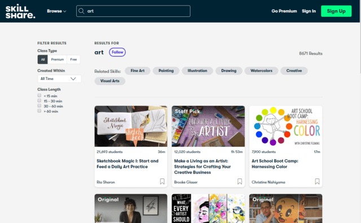Image resolution: width=361 pixels, height=223 pixels.
Task: Select the Painting related skill
Action: click(166, 71)
